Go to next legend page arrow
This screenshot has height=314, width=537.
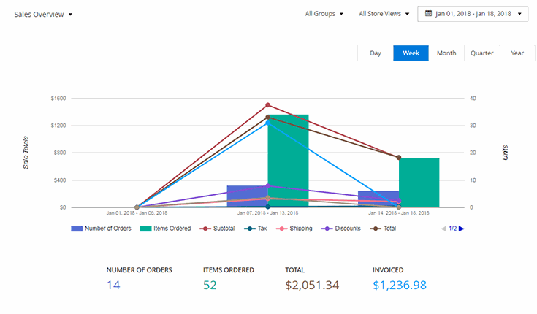tap(461, 229)
